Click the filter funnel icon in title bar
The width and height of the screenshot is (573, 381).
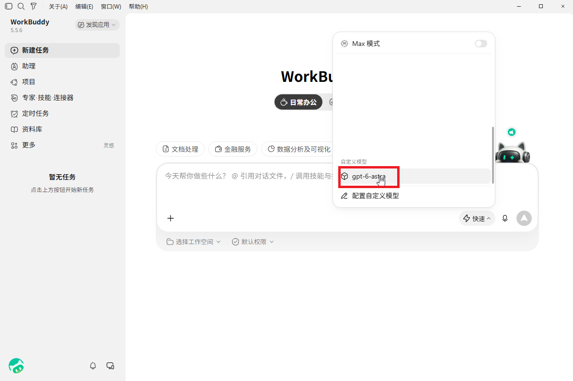(34, 6)
